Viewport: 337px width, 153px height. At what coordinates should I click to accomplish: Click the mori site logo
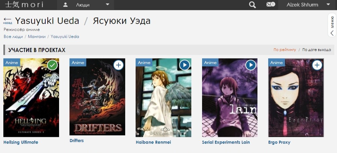(x=24, y=5)
